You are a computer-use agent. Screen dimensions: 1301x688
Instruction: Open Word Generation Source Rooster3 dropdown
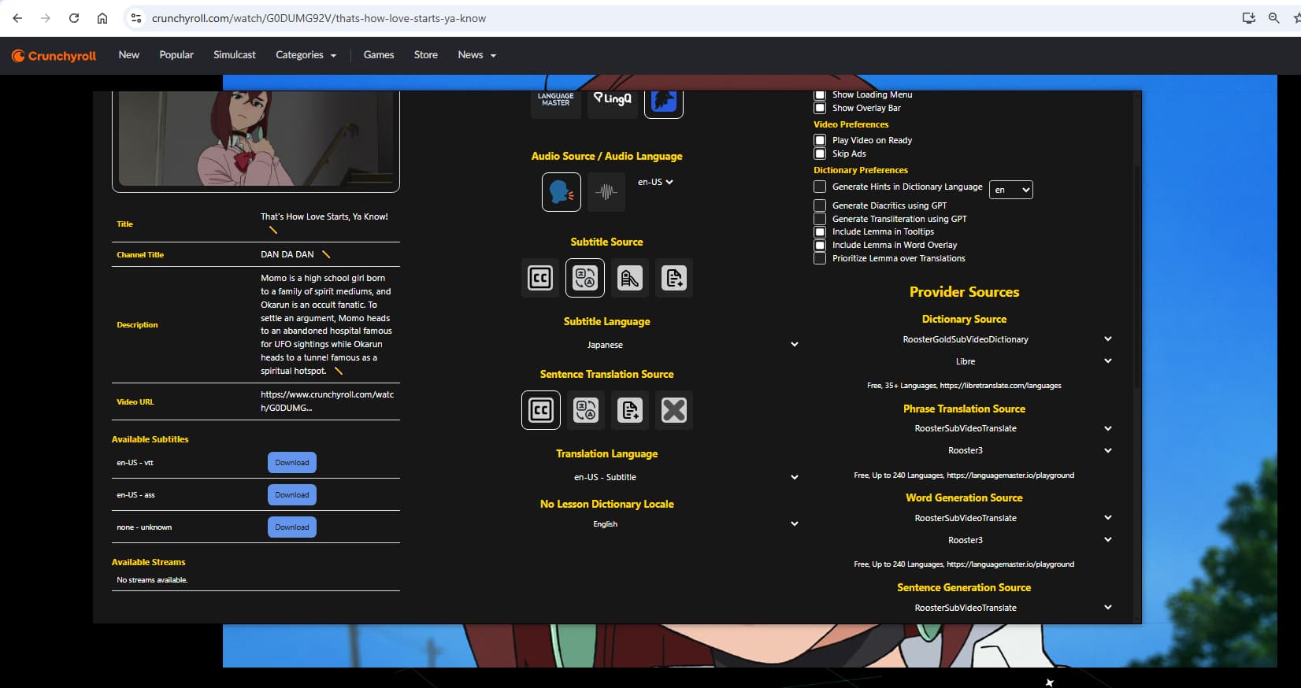point(966,540)
